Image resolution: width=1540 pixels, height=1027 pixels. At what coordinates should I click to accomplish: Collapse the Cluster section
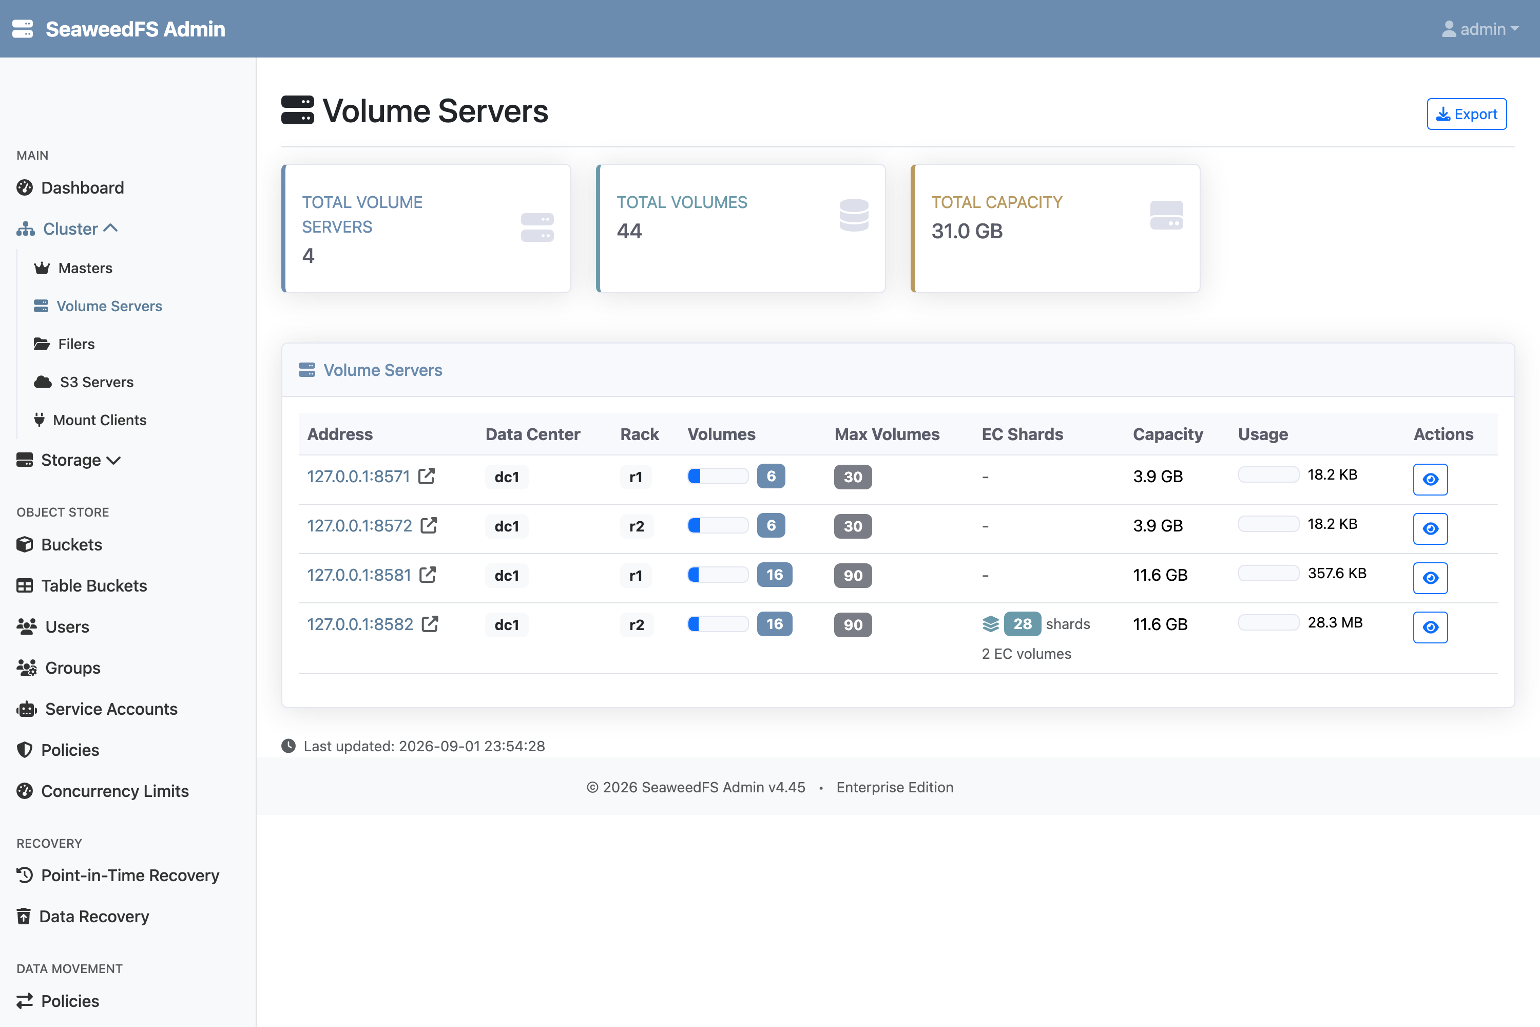[x=67, y=229]
